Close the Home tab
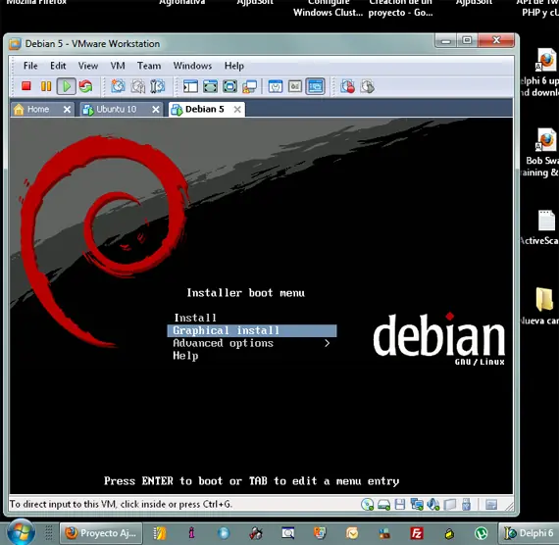Viewport: 559px width, 545px height. [x=67, y=110]
